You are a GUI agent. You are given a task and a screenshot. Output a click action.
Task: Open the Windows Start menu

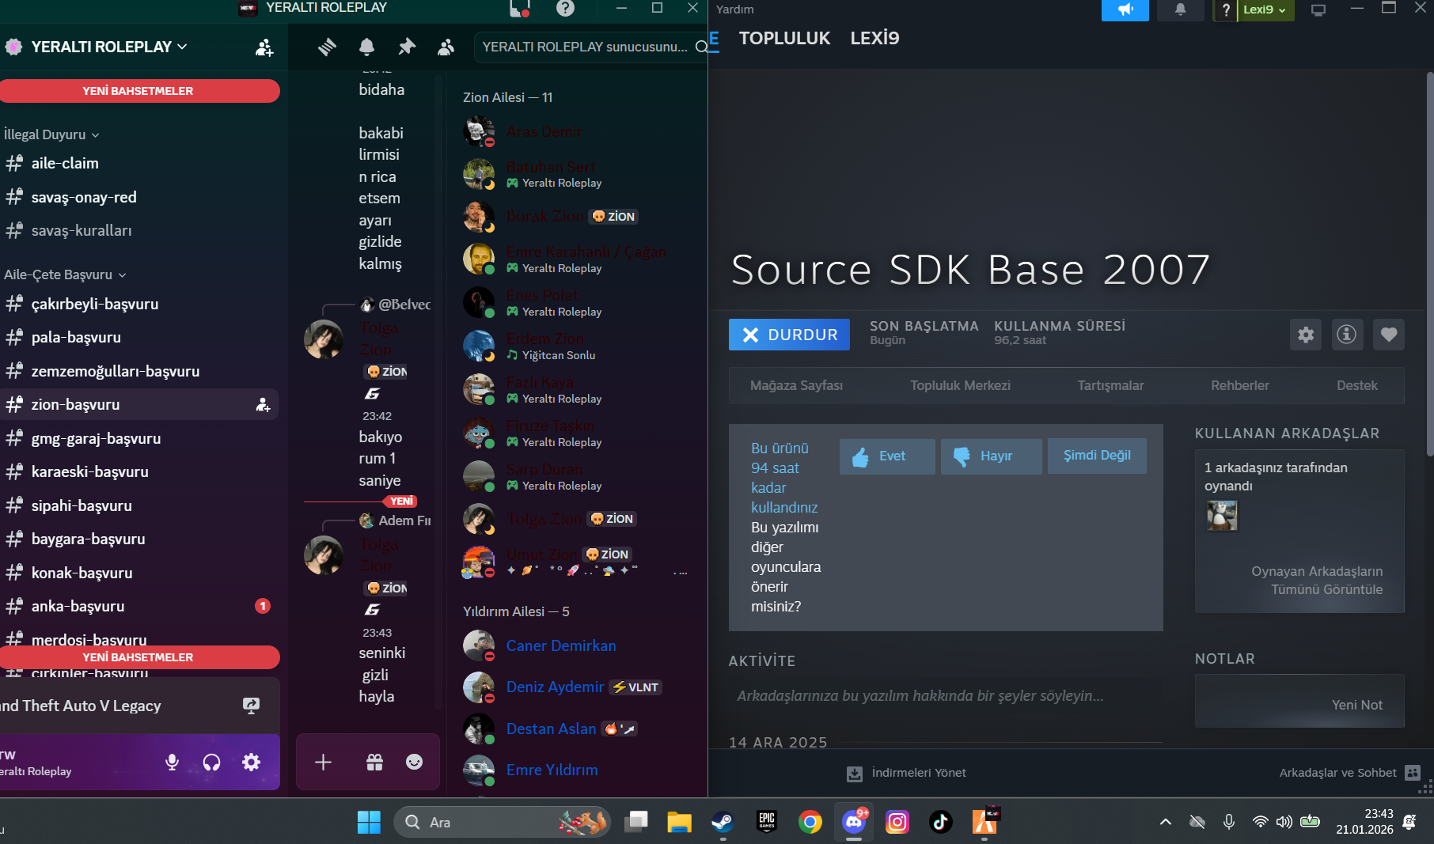pos(369,823)
